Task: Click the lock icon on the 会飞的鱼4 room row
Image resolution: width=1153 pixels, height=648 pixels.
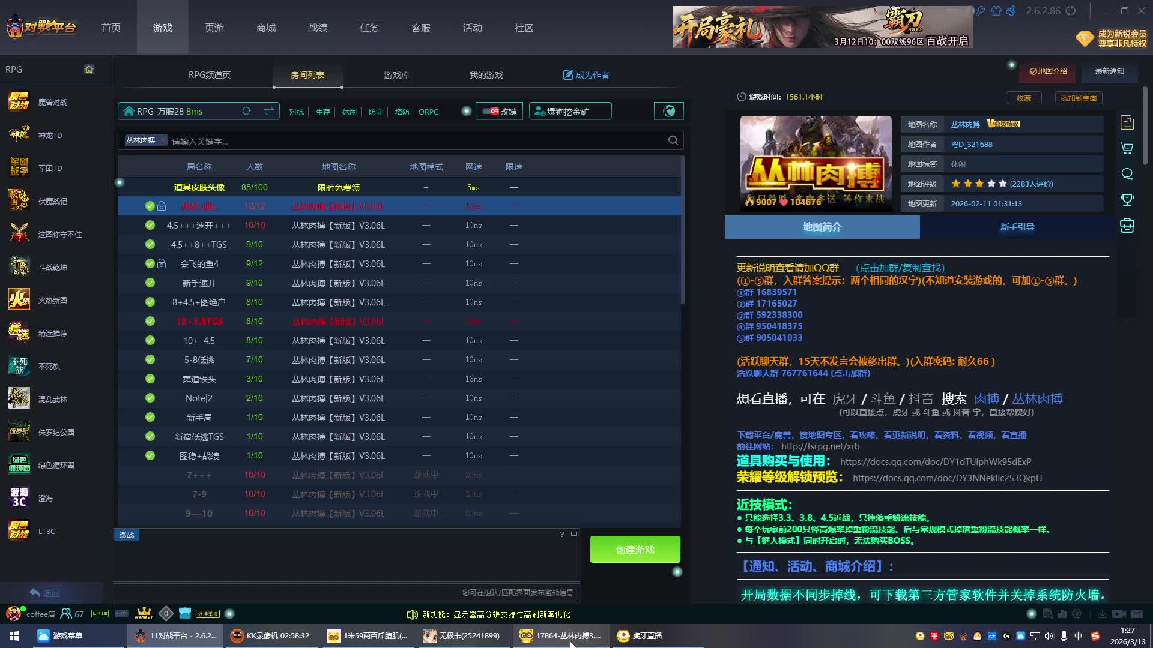Action: pyautogui.click(x=162, y=263)
